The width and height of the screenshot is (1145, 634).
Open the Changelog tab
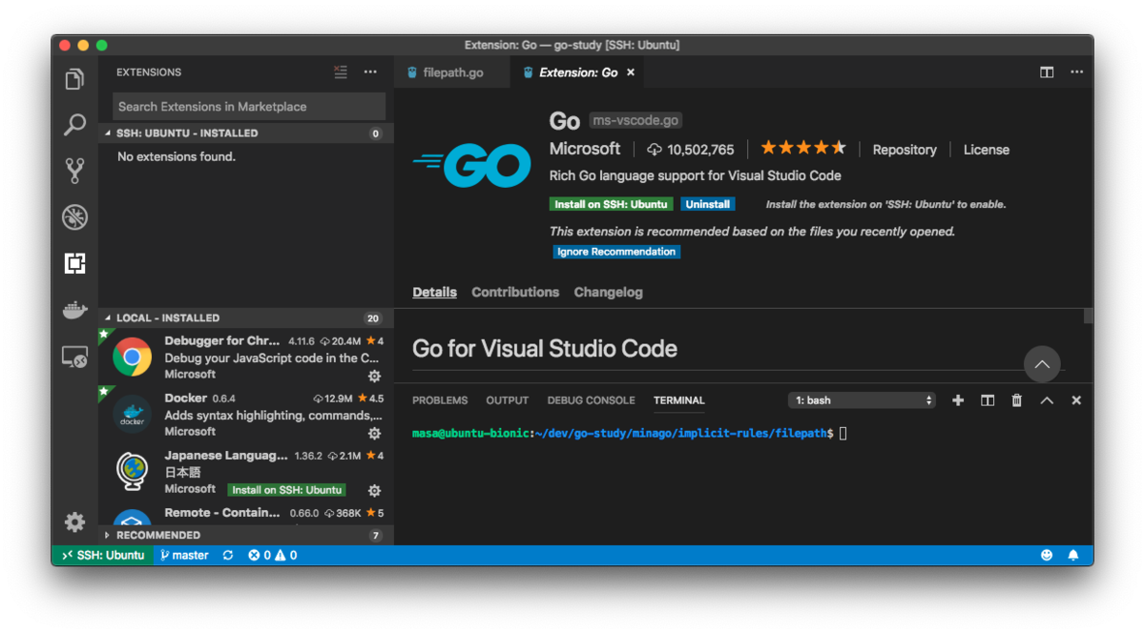click(608, 293)
